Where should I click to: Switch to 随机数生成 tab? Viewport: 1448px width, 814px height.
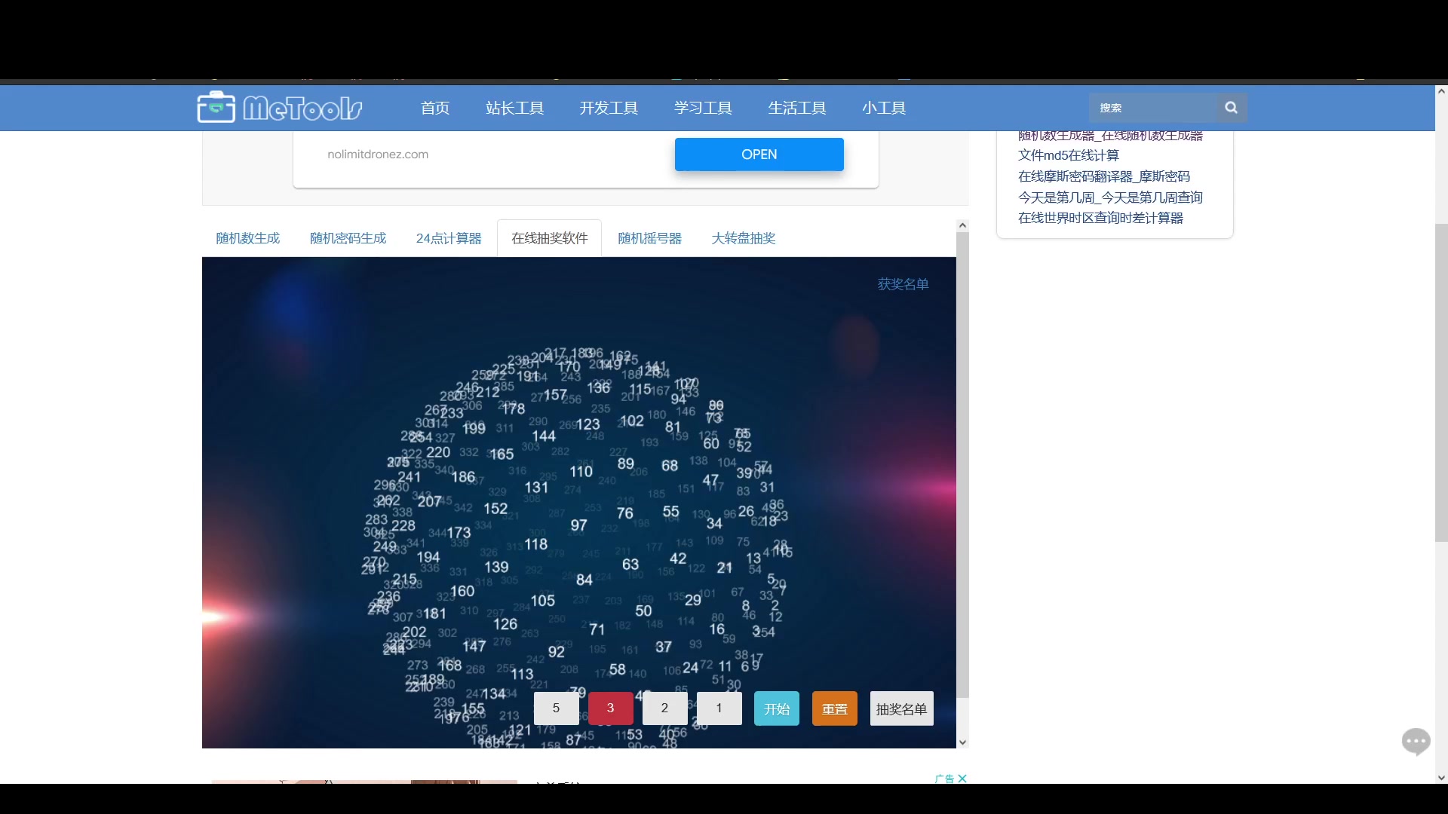(x=247, y=238)
